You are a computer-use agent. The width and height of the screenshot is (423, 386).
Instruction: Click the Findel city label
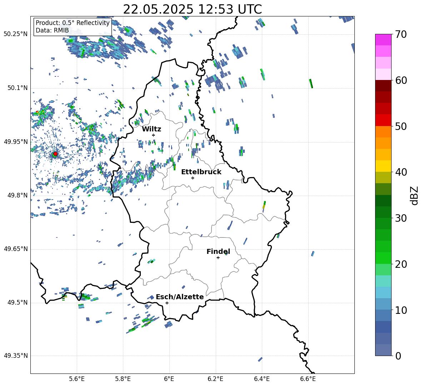tap(218, 251)
